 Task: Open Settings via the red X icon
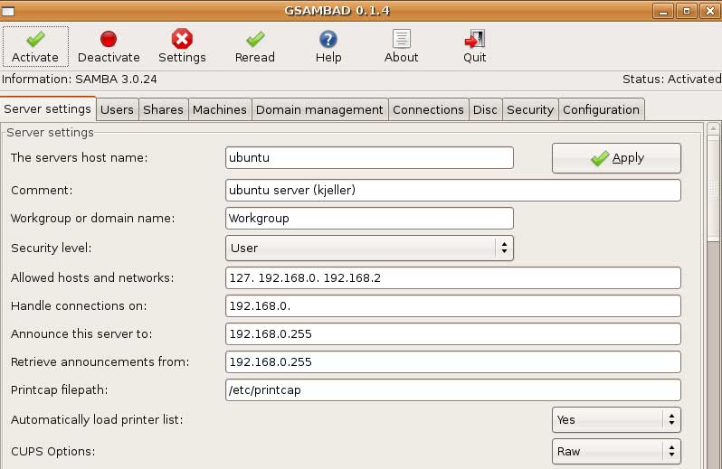182,39
